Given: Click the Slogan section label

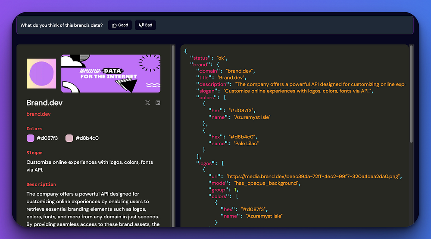Looking at the screenshot, I should tap(34, 153).
